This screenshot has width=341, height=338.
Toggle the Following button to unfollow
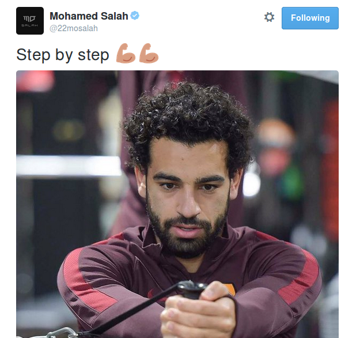pyautogui.click(x=310, y=18)
